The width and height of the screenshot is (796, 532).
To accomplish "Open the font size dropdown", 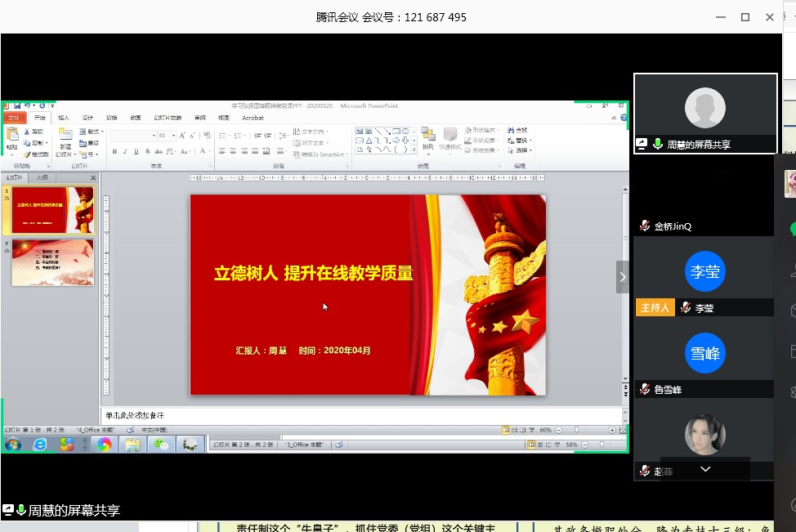I will coord(172,136).
